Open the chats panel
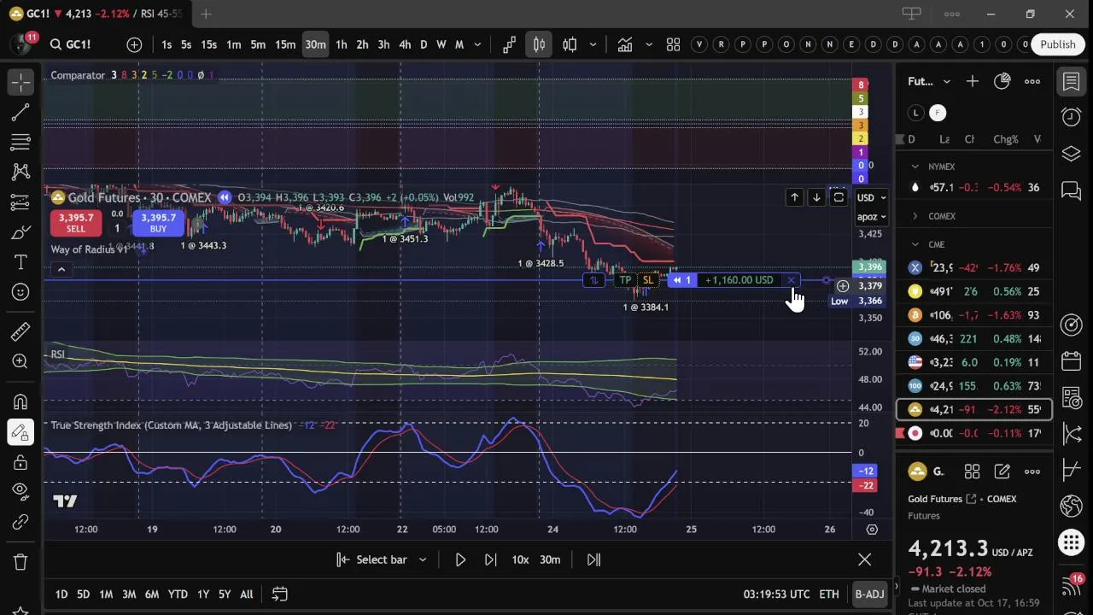 1071,190
